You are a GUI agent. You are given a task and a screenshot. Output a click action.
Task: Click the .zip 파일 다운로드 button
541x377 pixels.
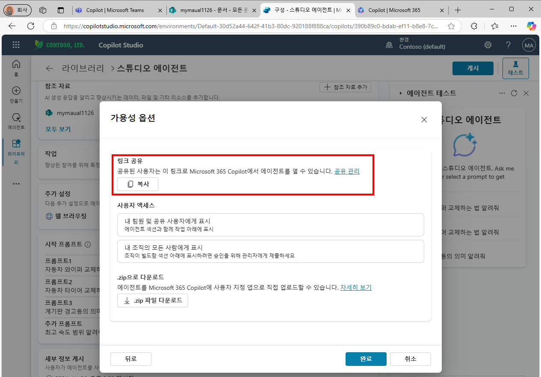coord(153,300)
